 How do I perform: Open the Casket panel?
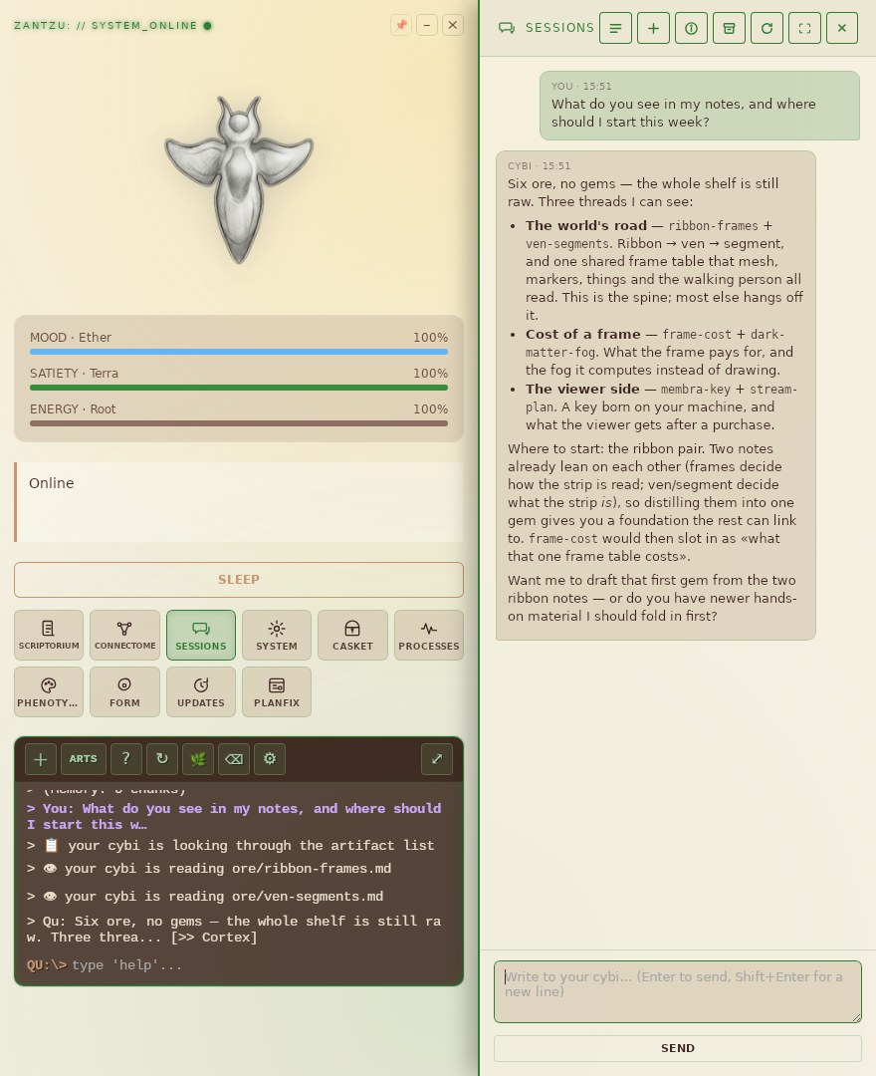352,635
